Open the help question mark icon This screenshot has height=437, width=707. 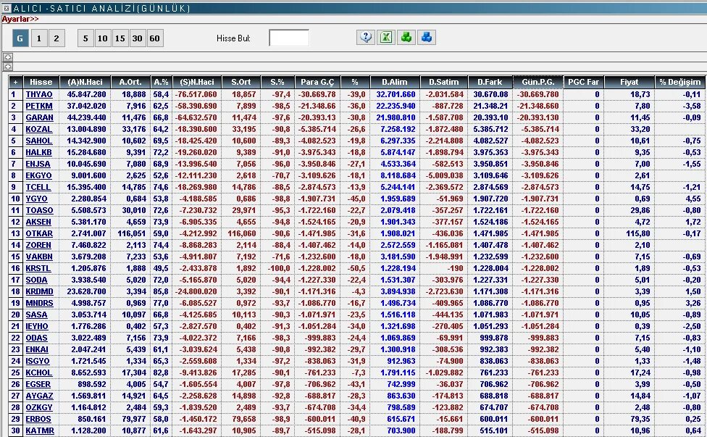click(x=366, y=38)
